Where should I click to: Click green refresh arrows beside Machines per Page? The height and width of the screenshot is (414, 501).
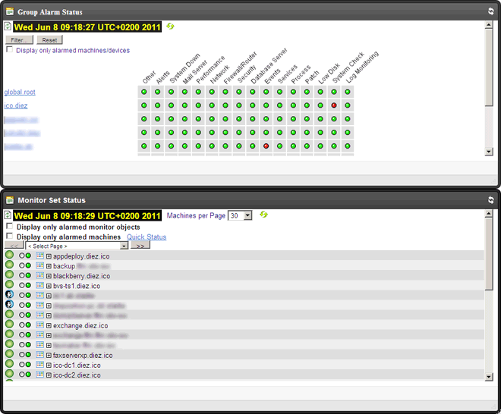[x=263, y=215]
